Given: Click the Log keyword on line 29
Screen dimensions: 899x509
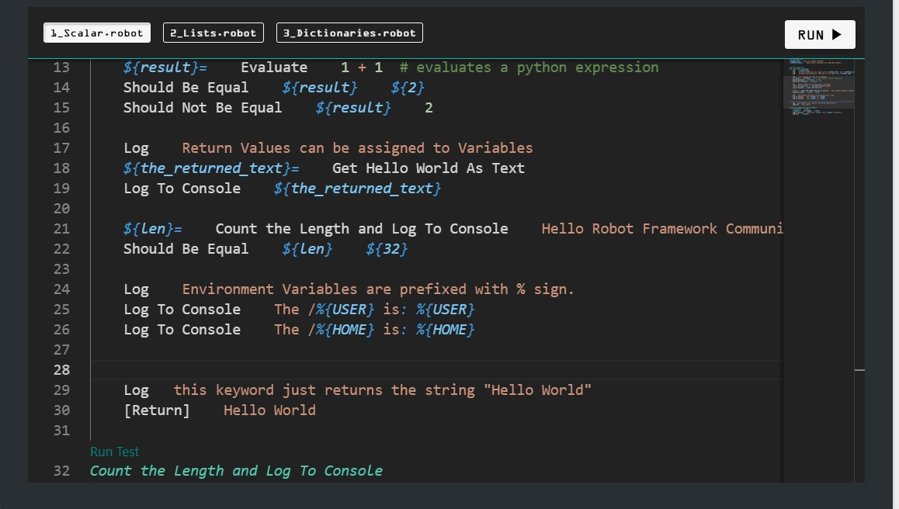Looking at the screenshot, I should tap(136, 390).
